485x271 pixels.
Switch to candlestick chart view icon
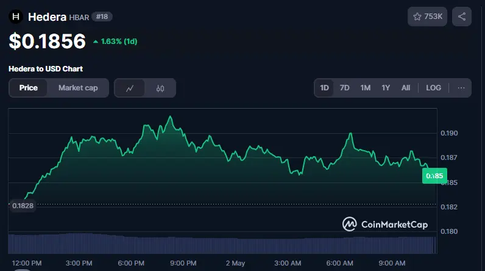(x=160, y=89)
